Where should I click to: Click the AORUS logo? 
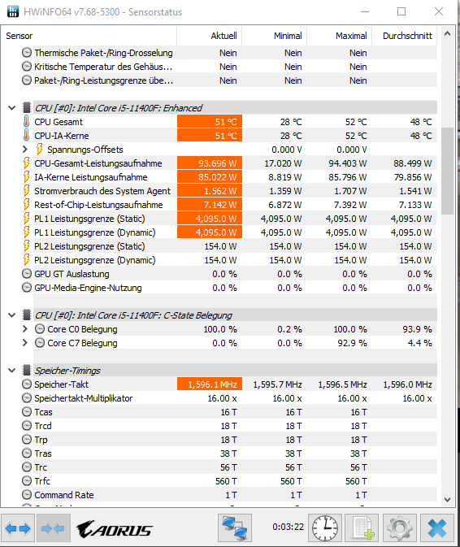[115, 529]
